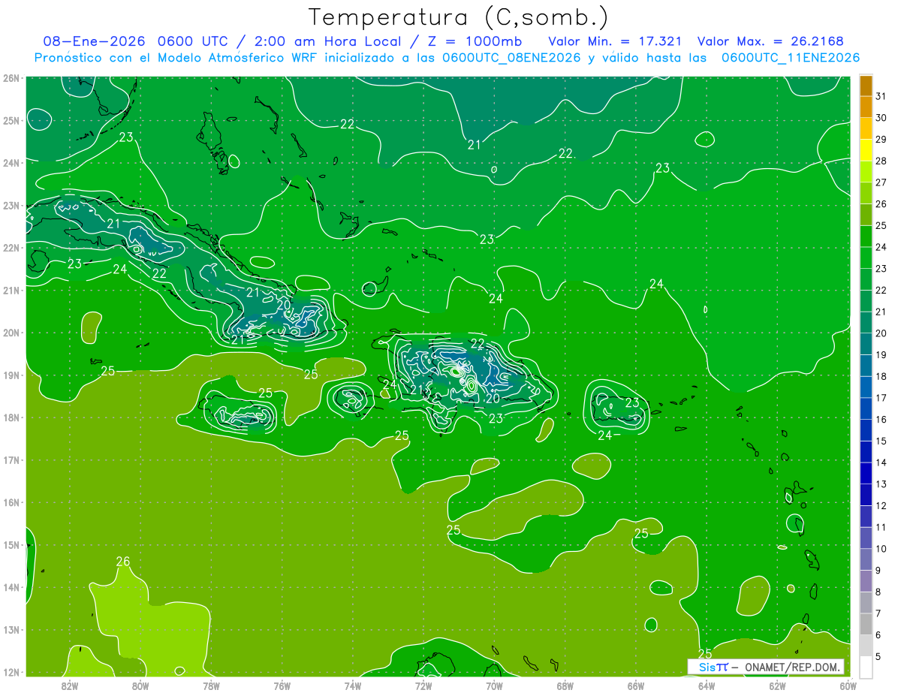The width and height of the screenshot is (901, 696).
Task: Click the 66W longitude axis label
Action: pyautogui.click(x=635, y=685)
